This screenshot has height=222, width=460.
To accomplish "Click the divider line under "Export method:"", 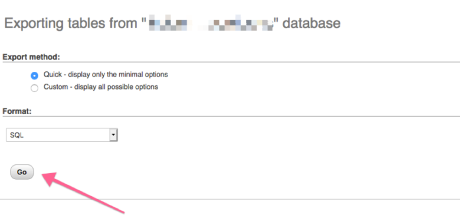I will click(x=231, y=62).
